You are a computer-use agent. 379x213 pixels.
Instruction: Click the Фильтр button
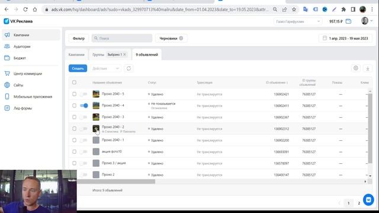pos(79,38)
